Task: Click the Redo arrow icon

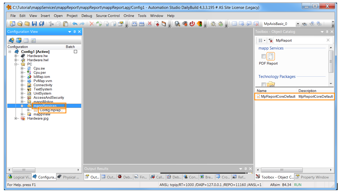Action: click(x=82, y=24)
